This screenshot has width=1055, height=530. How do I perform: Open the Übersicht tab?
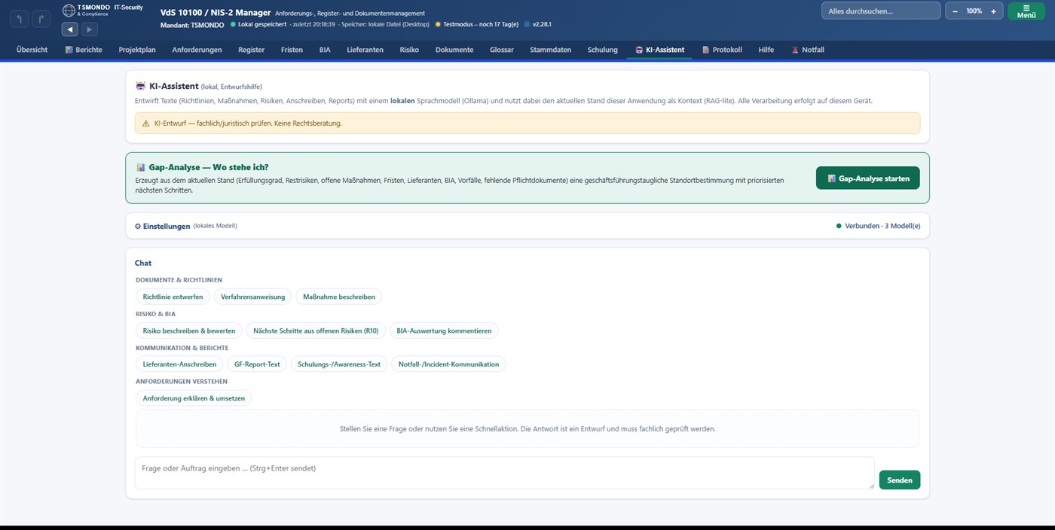(x=32, y=50)
